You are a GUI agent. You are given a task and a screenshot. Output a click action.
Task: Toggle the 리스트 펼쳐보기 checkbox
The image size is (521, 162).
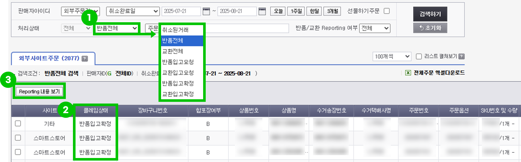click(x=419, y=56)
